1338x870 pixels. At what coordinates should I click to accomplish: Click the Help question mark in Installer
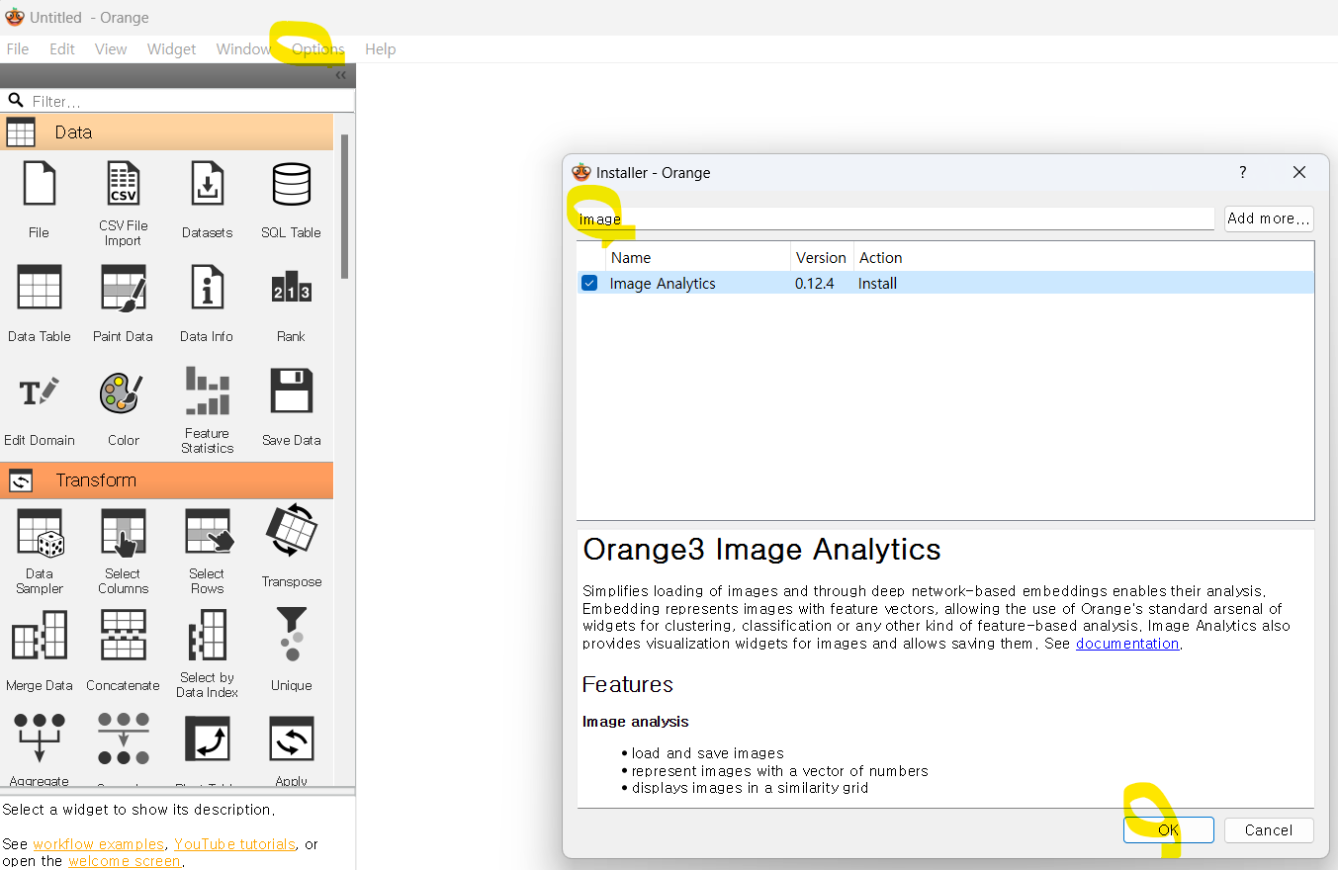(x=1243, y=172)
